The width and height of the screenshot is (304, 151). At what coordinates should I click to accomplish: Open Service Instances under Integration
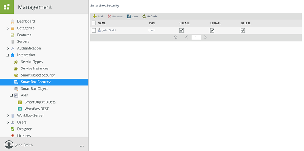pyautogui.click(x=35, y=68)
